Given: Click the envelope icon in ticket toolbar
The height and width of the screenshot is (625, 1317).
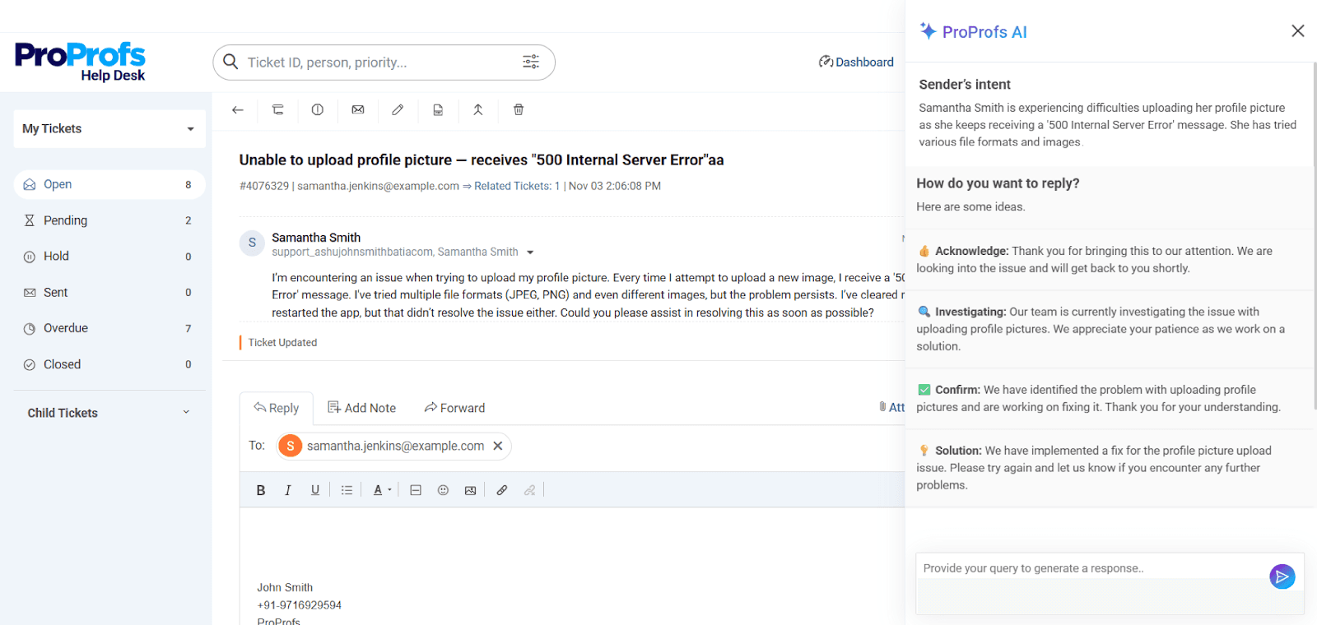Looking at the screenshot, I should (358, 110).
